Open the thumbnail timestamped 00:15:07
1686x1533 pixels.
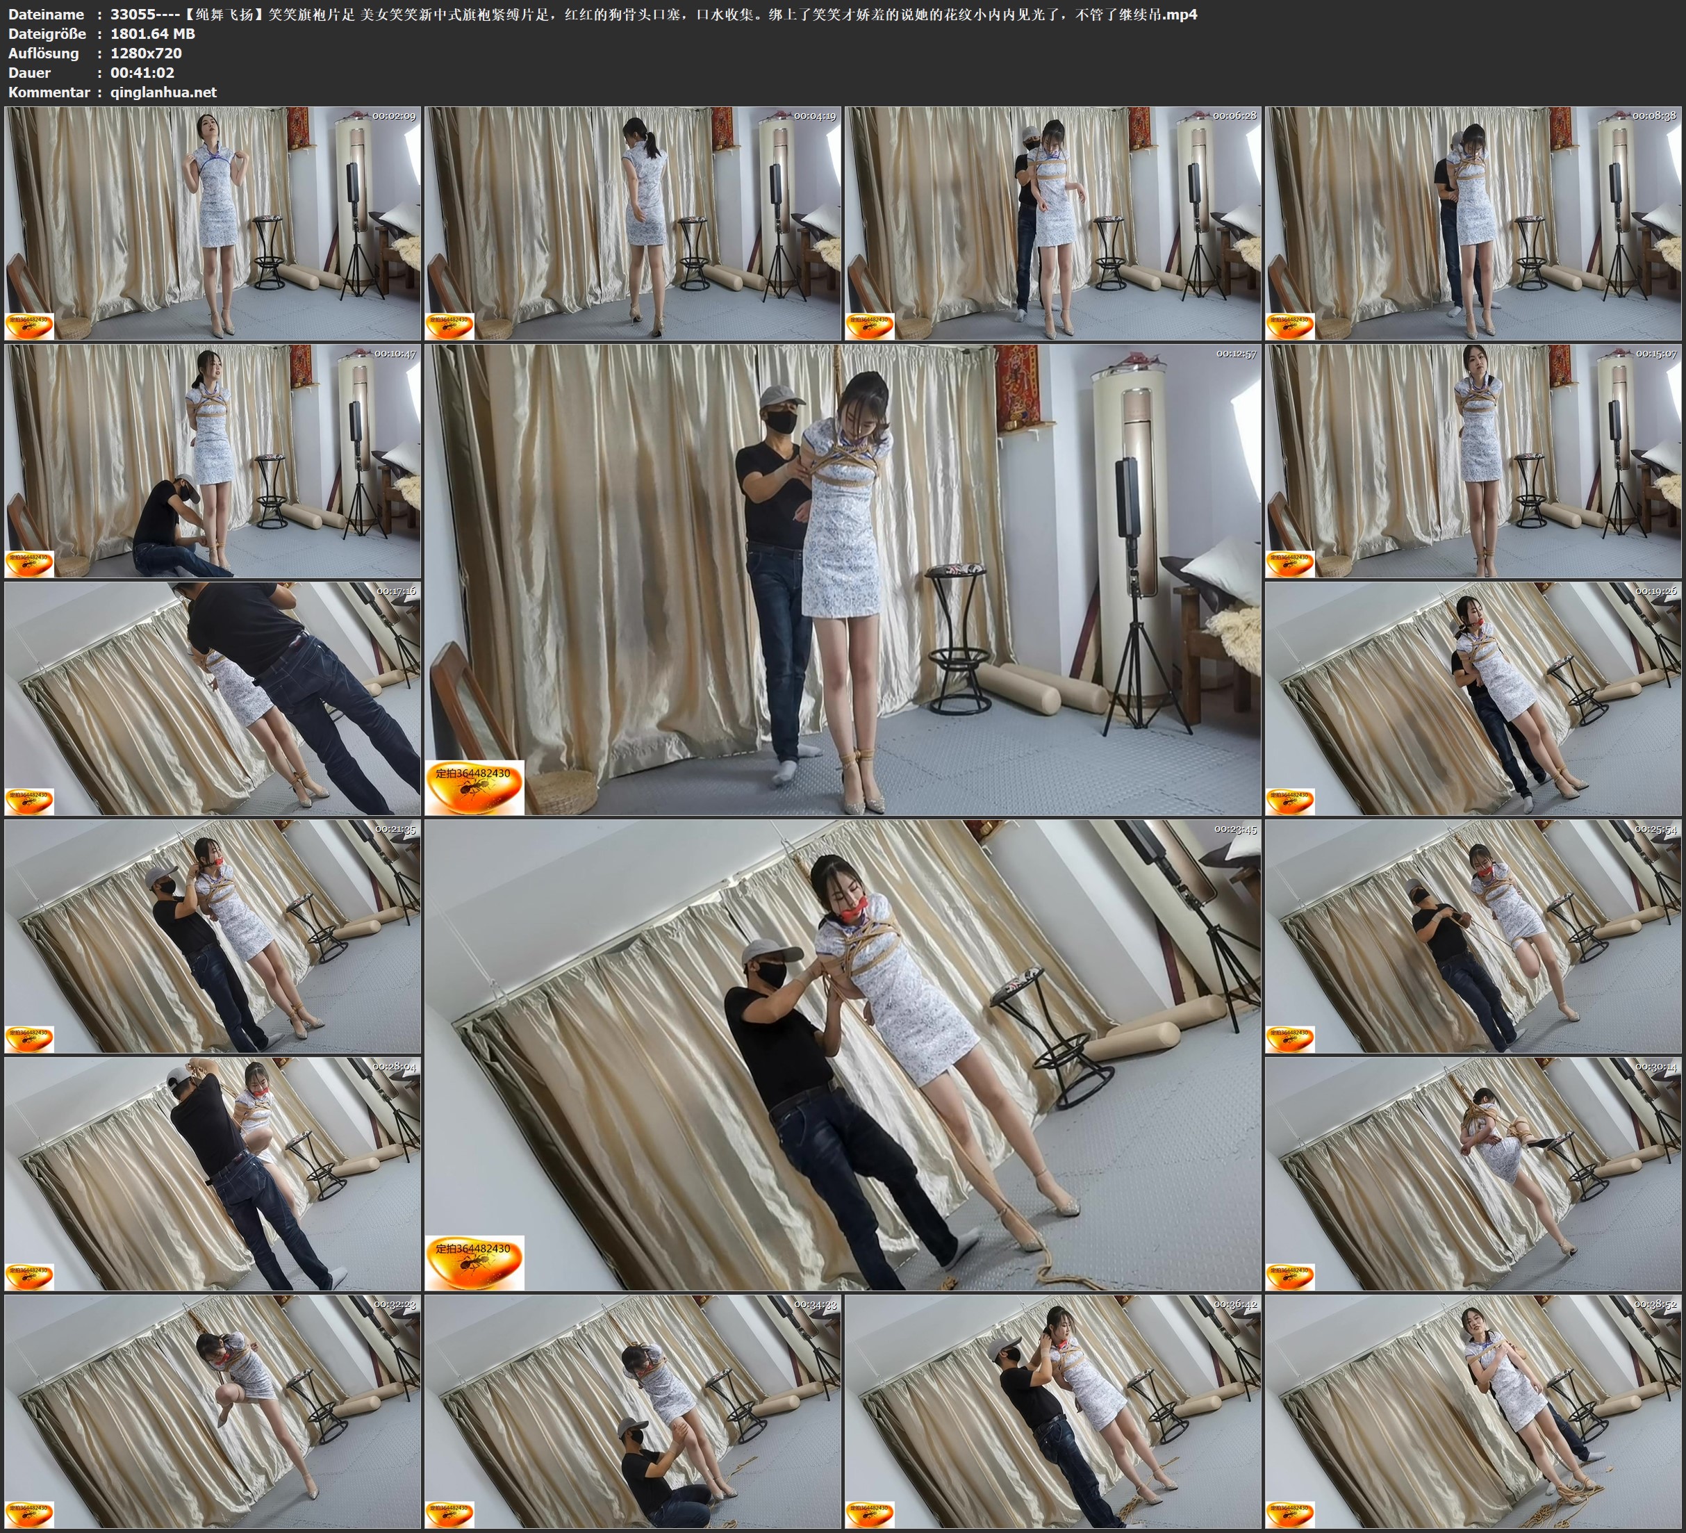1473,461
